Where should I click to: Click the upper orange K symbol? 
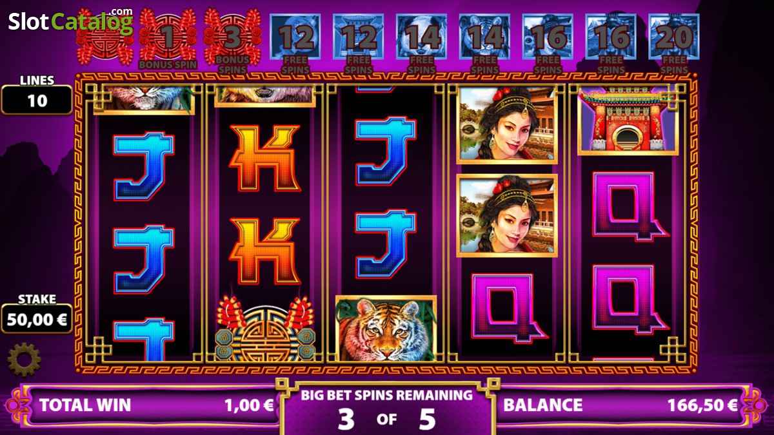(x=264, y=159)
